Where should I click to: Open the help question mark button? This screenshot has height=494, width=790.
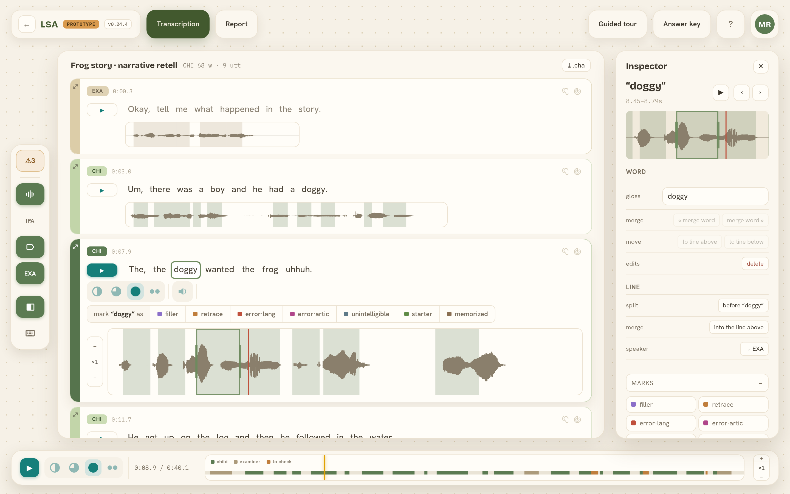pyautogui.click(x=730, y=24)
